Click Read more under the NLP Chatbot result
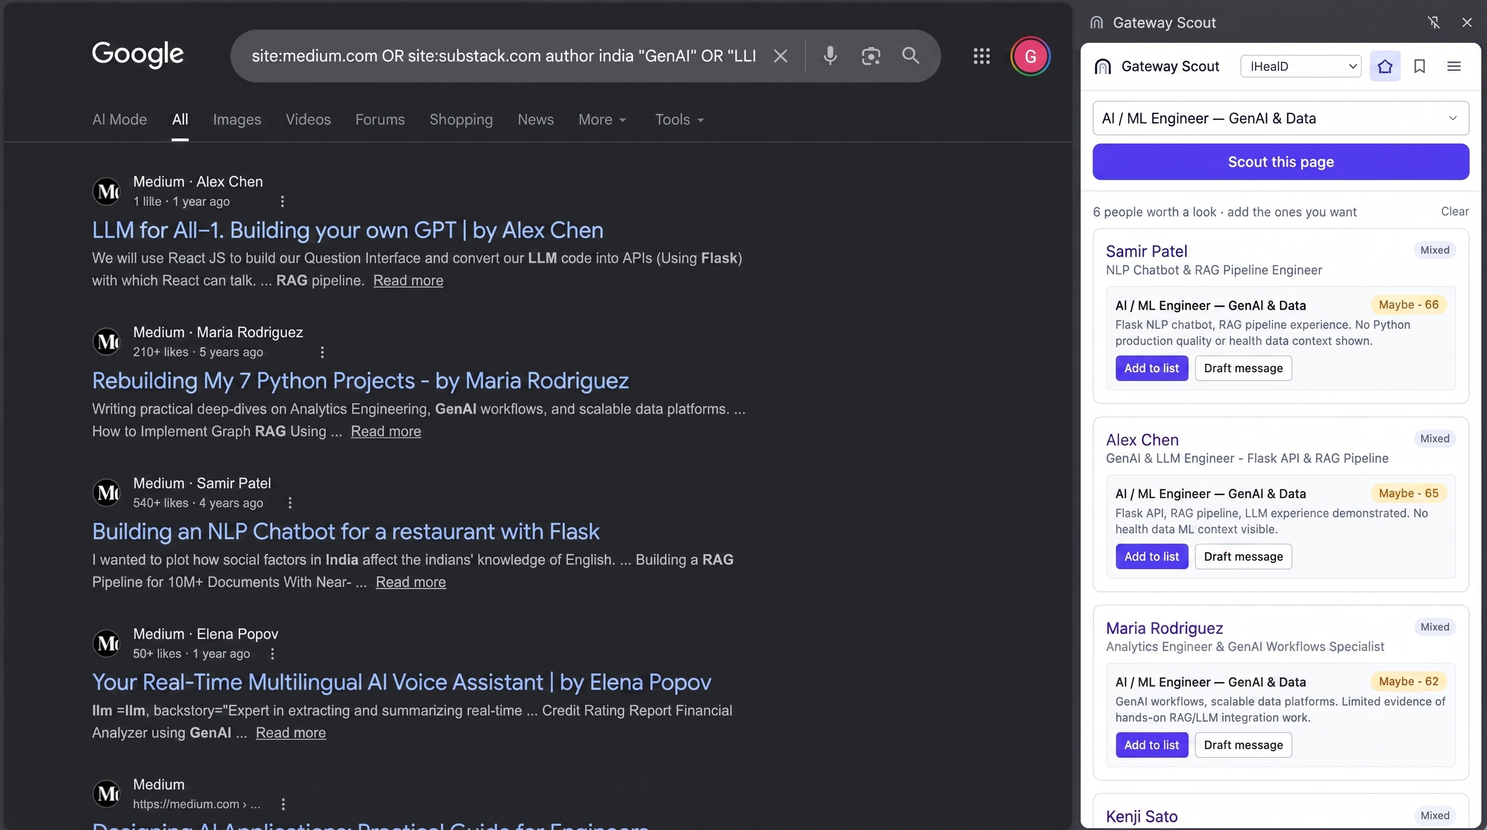 [x=411, y=582]
